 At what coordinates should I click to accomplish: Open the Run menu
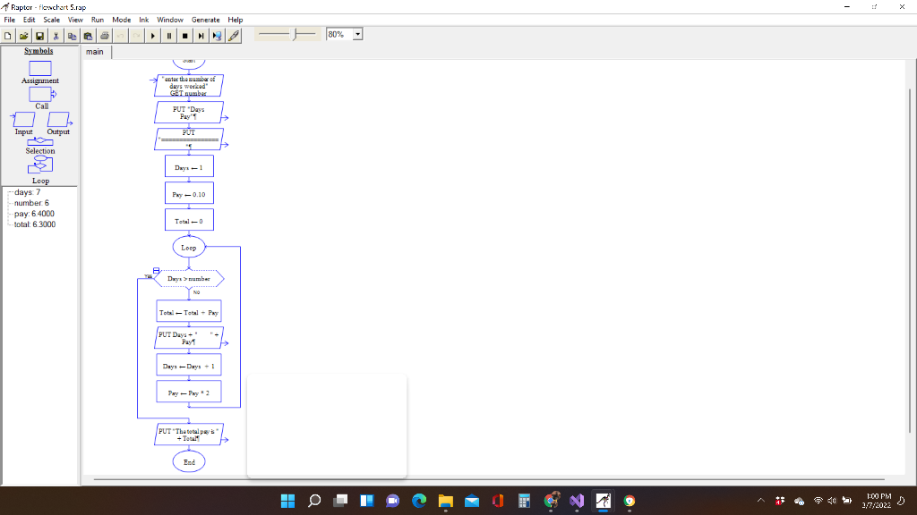97,19
